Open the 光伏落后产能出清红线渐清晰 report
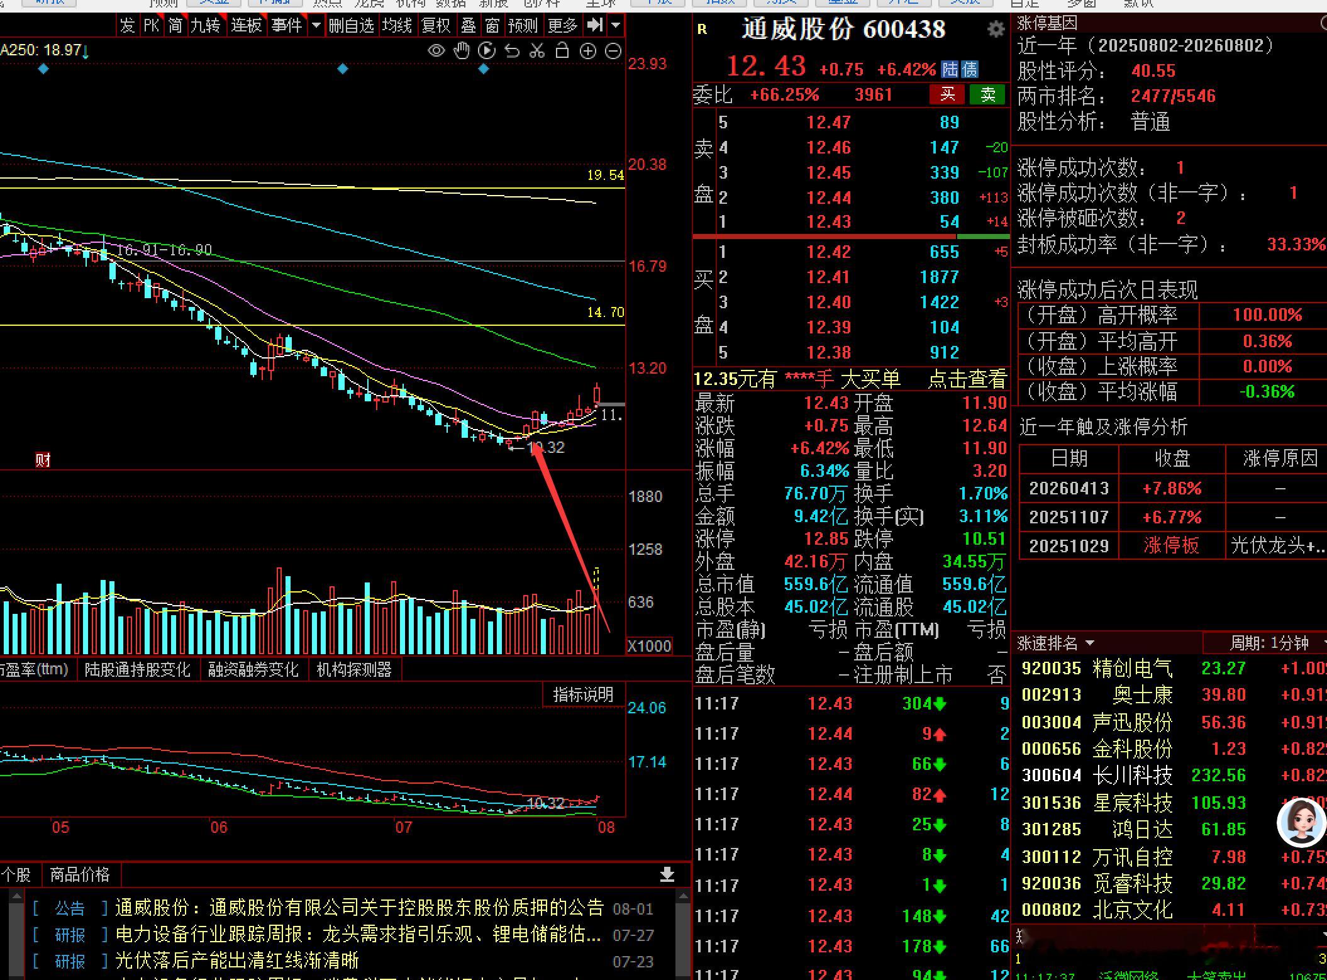This screenshot has height=980, width=1327. pos(237,961)
